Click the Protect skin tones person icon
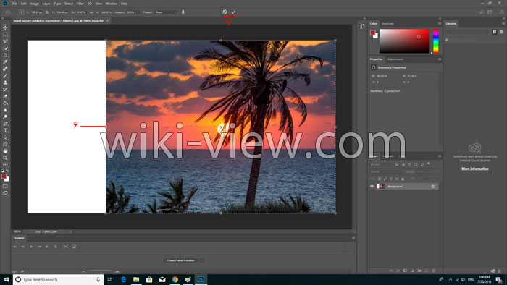 coord(183,12)
